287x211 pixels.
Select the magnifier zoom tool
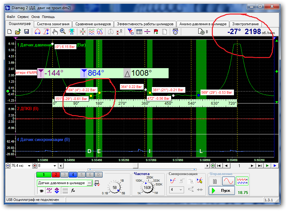(63, 32)
